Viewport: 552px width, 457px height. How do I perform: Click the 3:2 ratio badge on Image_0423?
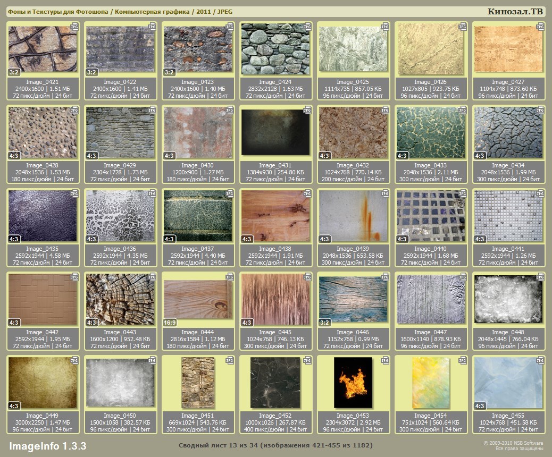169,72
